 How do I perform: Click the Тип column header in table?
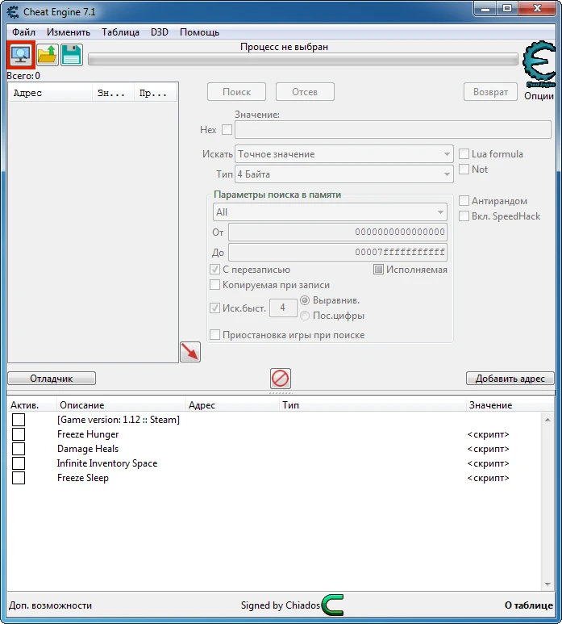point(373,405)
